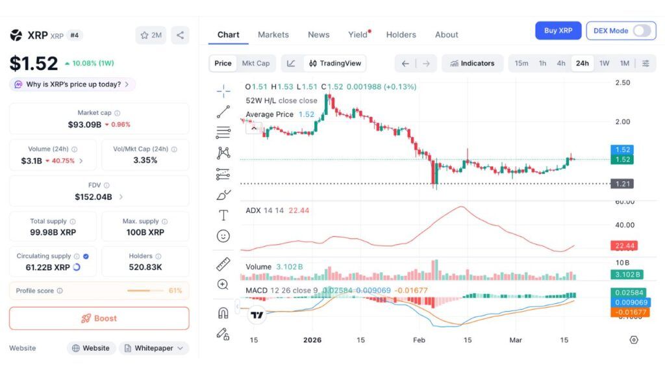Pick the emoji annotation tool
The width and height of the screenshot is (665, 374).
click(x=223, y=235)
